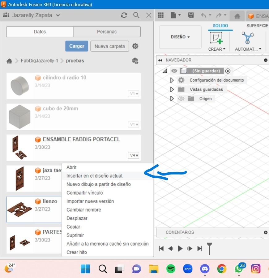269x278 pixels.
Task: Refresh the data panel
Action: click(x=124, y=15)
